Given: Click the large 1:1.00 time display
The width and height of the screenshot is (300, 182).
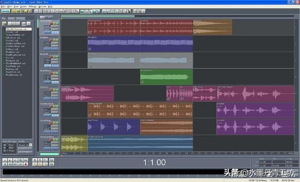Looking at the screenshot, I should [x=154, y=162].
